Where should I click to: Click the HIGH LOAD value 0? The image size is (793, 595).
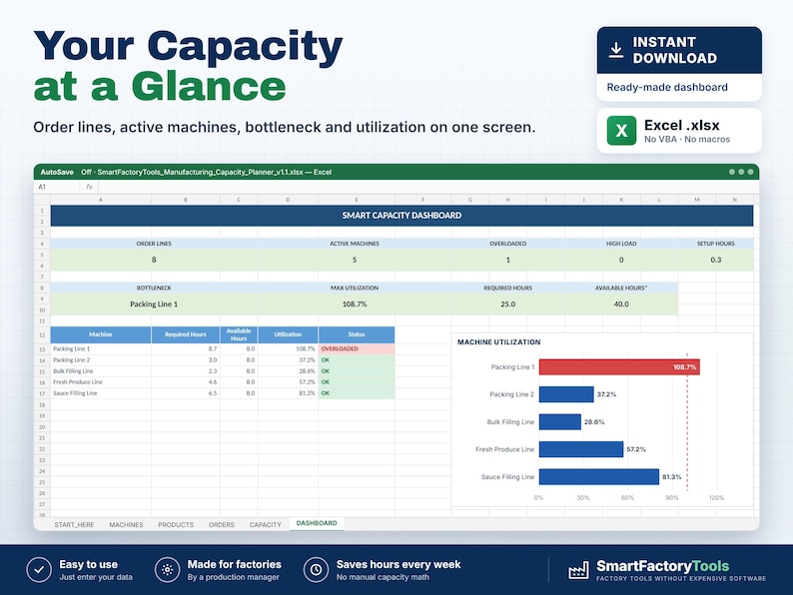(x=621, y=260)
